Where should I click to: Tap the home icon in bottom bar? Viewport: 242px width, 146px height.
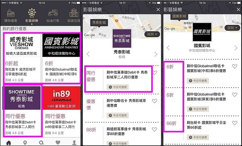[x=8, y=143]
